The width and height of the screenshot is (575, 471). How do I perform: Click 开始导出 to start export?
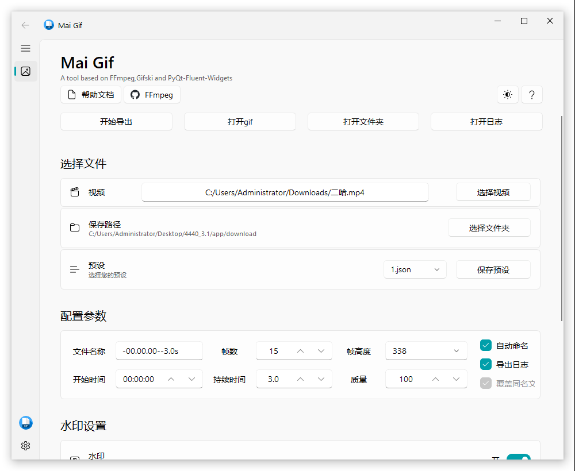[x=116, y=122]
